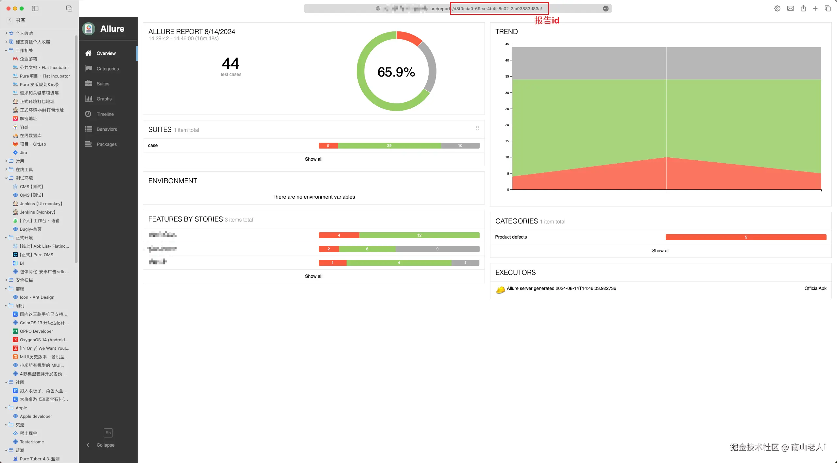Click the Safari share icon
Viewport: 837px width, 463px height.
(803, 9)
